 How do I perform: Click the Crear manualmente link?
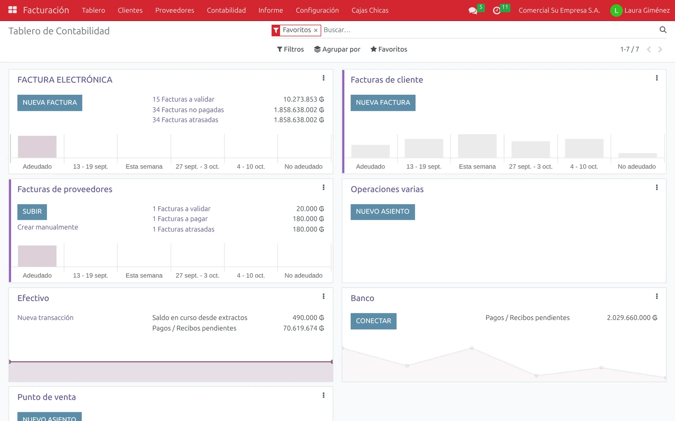click(x=48, y=227)
